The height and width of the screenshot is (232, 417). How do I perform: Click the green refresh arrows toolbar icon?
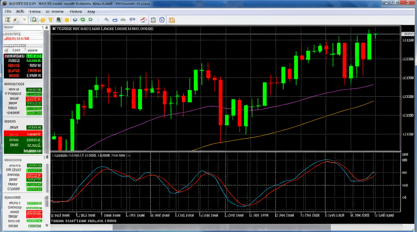[83, 20]
